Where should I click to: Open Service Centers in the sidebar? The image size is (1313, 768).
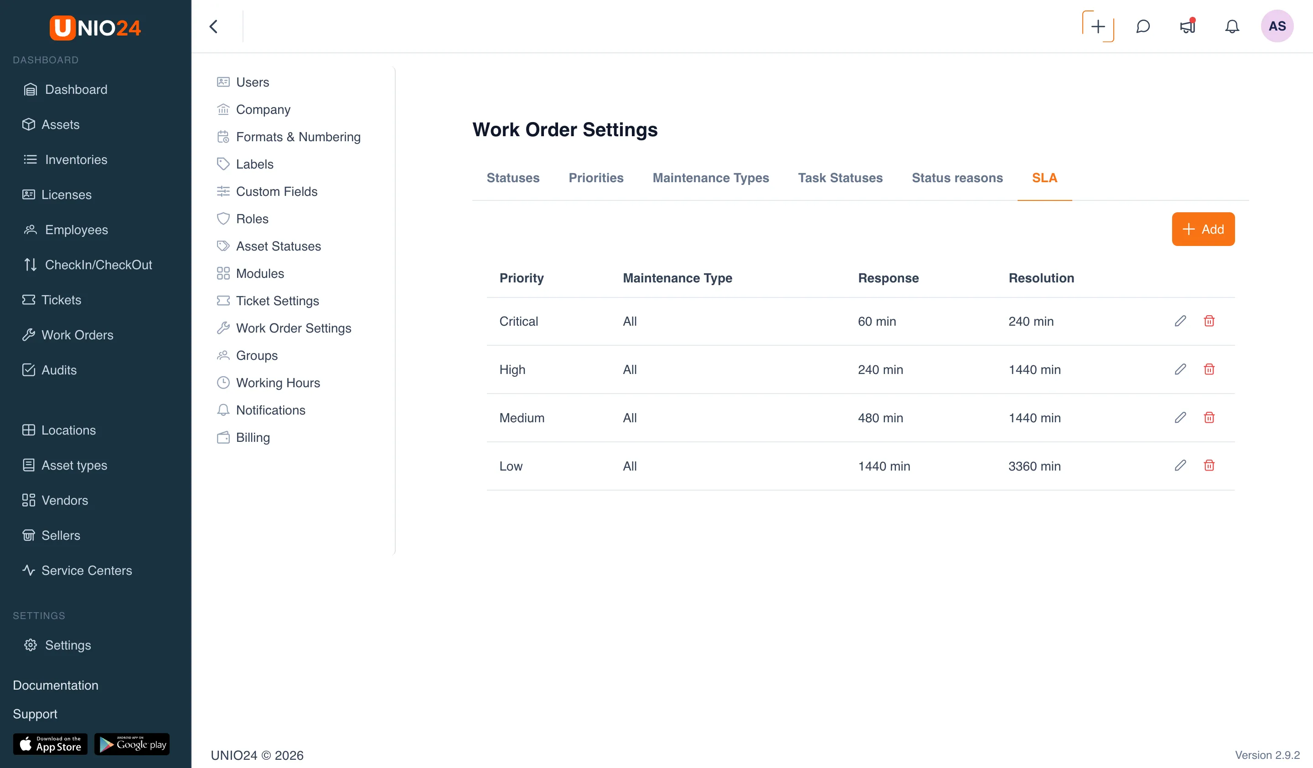tap(77, 571)
